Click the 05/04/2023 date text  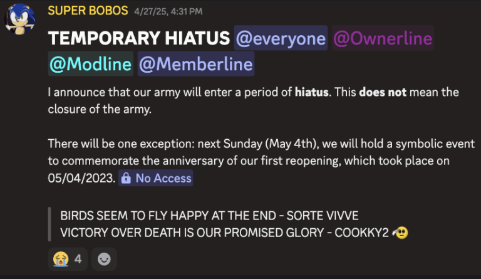(81, 179)
